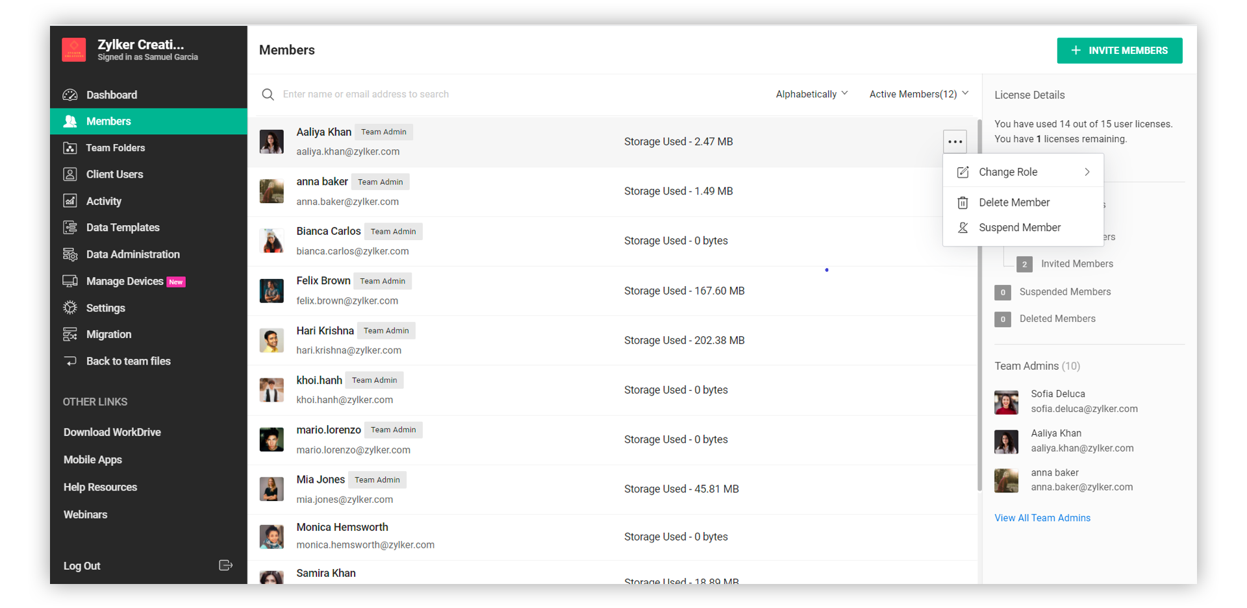Click the Client Users icon

pyautogui.click(x=70, y=175)
